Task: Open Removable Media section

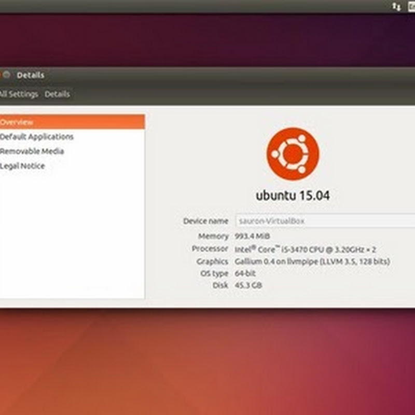Action: point(32,151)
